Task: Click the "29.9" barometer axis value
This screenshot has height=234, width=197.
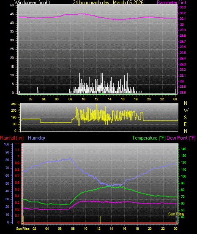Action: 183,30
